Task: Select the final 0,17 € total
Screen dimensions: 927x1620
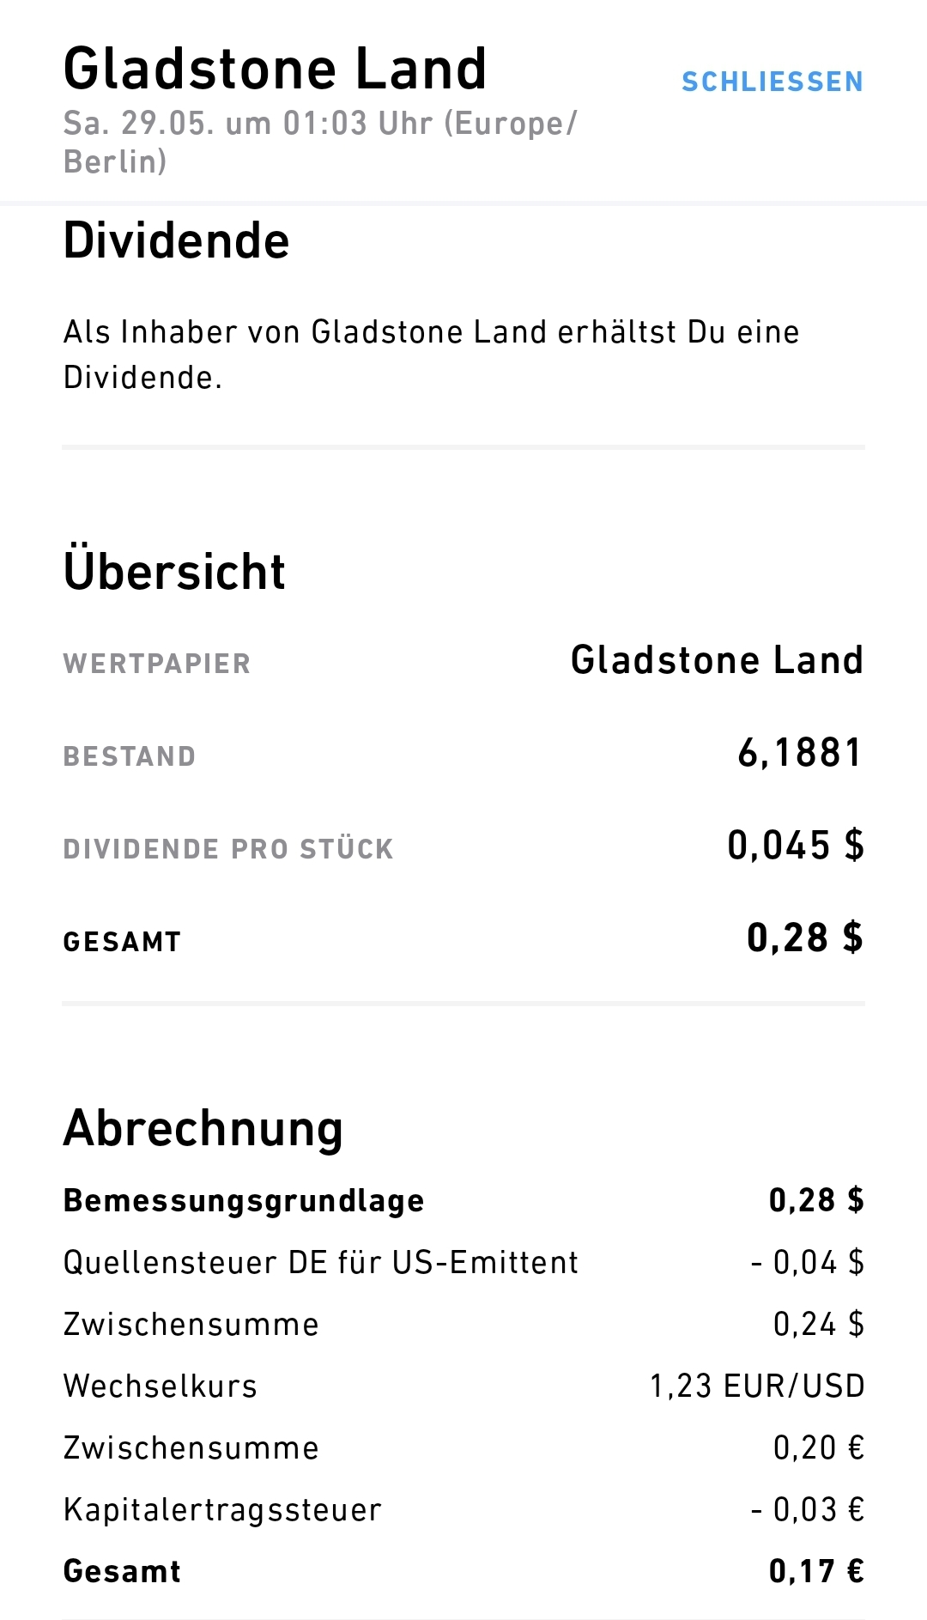Action: click(x=816, y=1572)
